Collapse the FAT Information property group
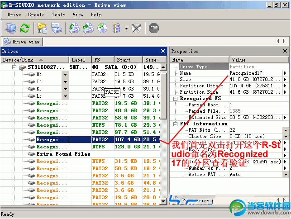Screen dimensions: 291x219 175,124
